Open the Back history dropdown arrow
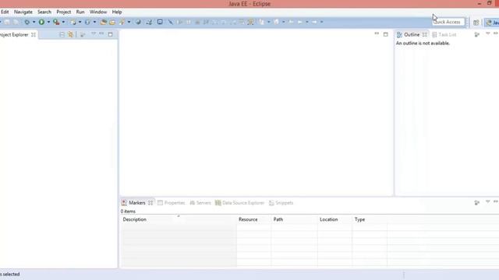This screenshot has height=280, width=499. click(x=307, y=22)
